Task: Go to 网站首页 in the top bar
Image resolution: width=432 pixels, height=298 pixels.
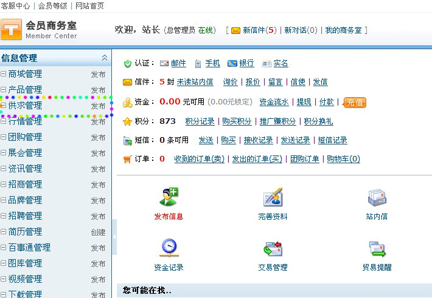Action: click(90, 6)
